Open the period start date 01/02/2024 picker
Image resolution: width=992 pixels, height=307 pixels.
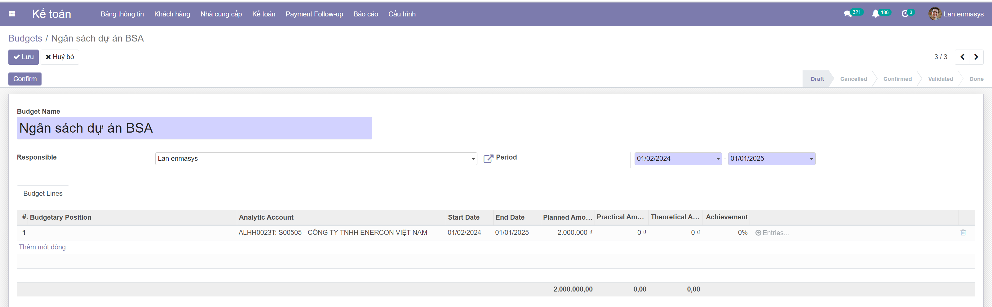(x=677, y=159)
